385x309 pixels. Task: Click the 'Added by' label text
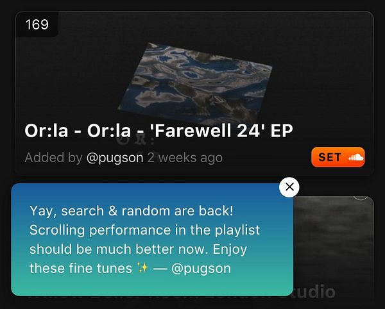53,158
